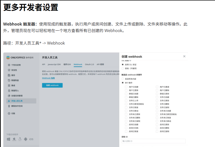The width and height of the screenshot is (215, 147).
Task: Enable the 房间已创建 event
Action: coord(126,124)
